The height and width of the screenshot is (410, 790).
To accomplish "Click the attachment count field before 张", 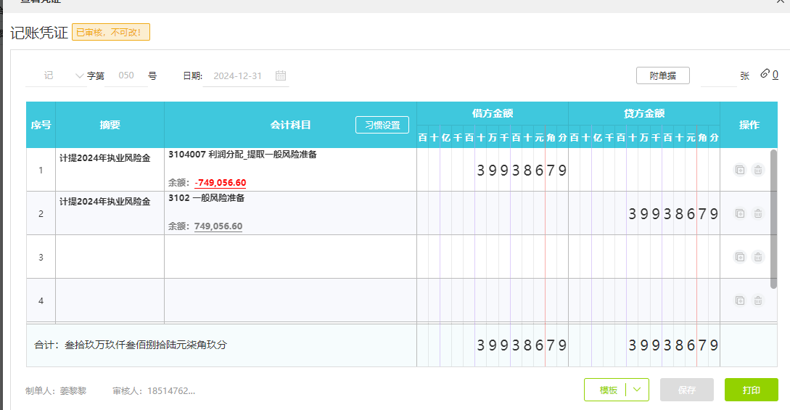I will click(717, 75).
